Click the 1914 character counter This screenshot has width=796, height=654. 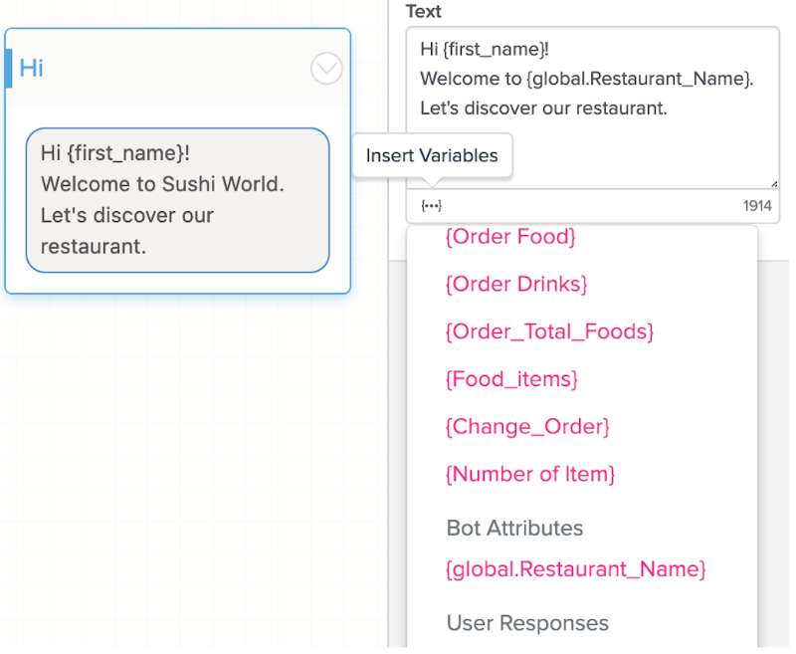(757, 206)
